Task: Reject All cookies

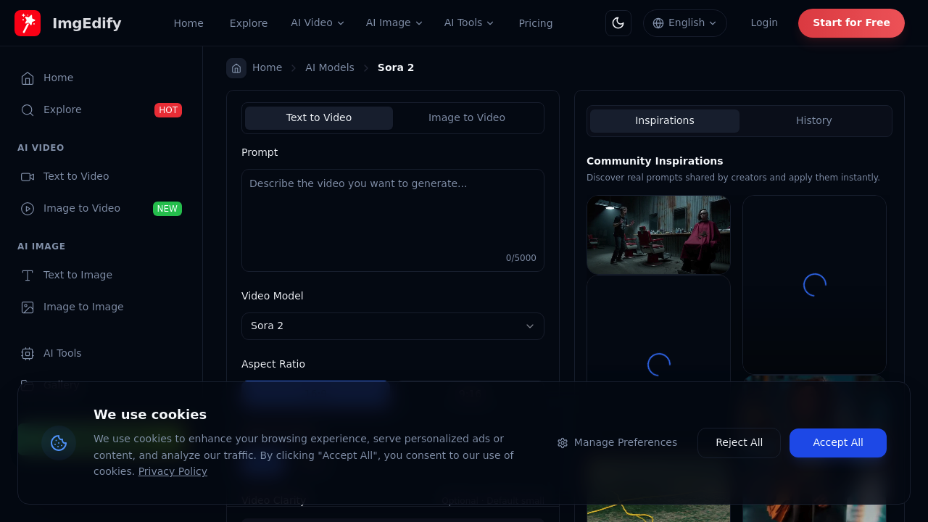Action: pyautogui.click(x=739, y=443)
